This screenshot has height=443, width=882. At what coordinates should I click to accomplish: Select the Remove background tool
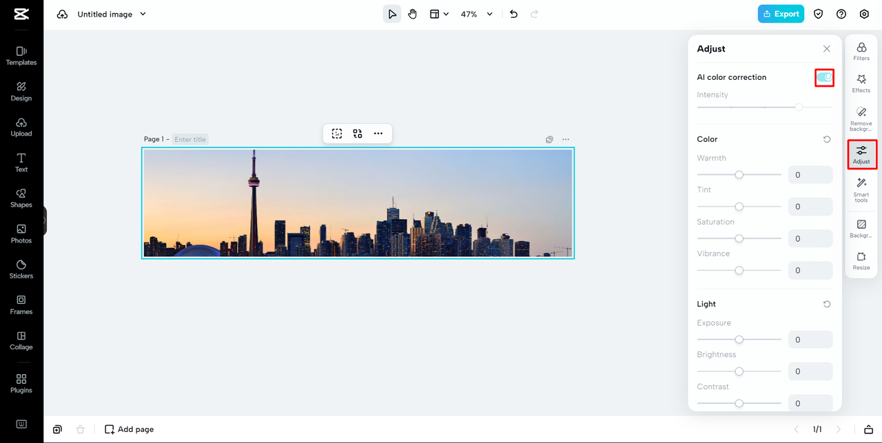point(861,119)
